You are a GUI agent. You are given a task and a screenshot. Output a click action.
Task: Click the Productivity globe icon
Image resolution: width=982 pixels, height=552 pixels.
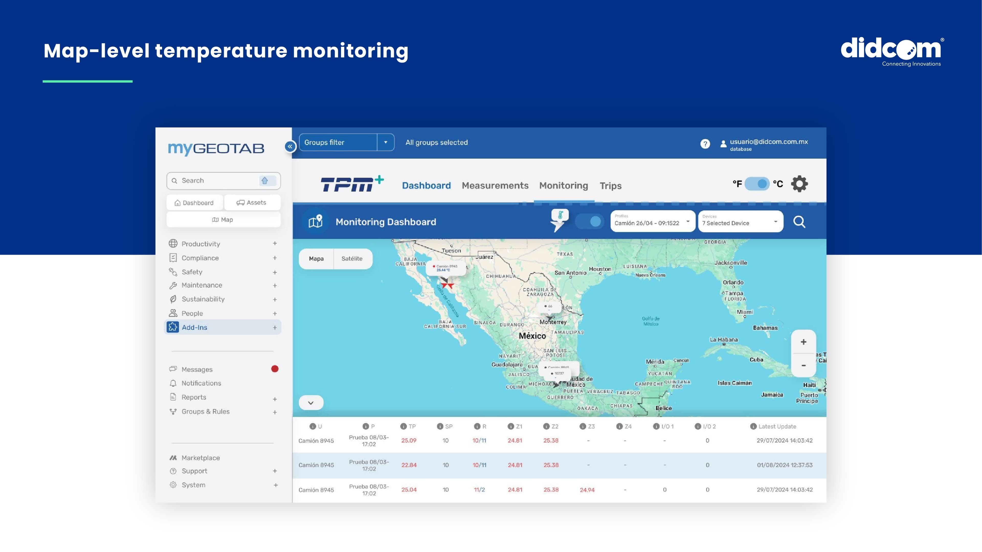(173, 244)
